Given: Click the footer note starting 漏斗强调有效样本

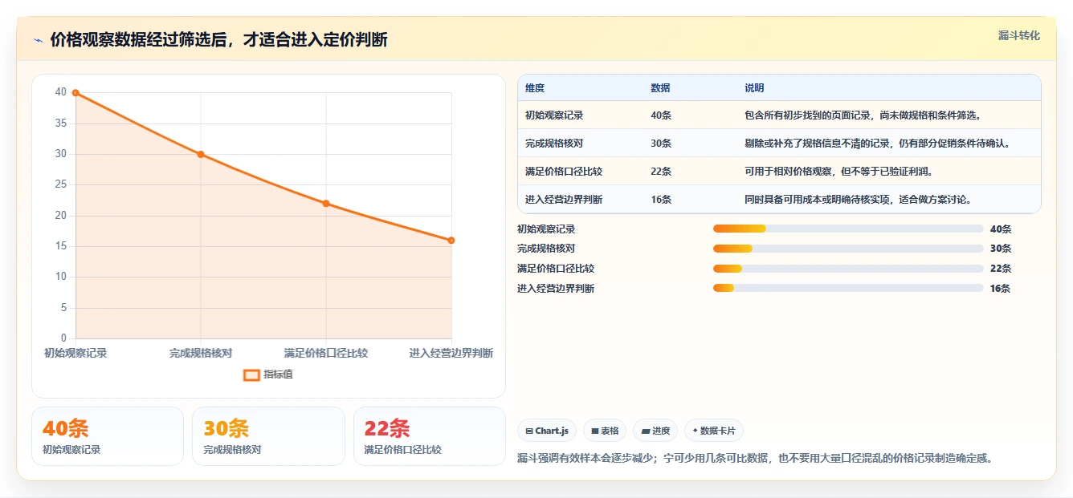Looking at the screenshot, I should coord(756,459).
